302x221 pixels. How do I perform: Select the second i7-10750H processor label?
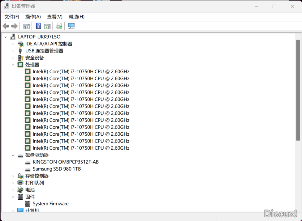tap(81, 79)
